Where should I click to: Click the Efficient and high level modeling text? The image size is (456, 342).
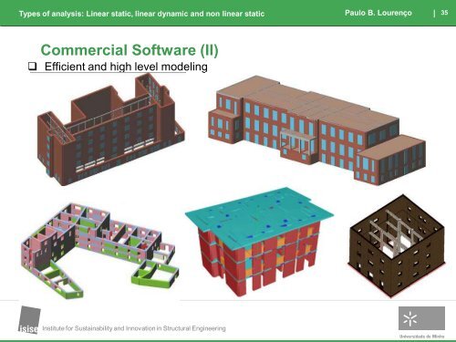click(x=126, y=67)
